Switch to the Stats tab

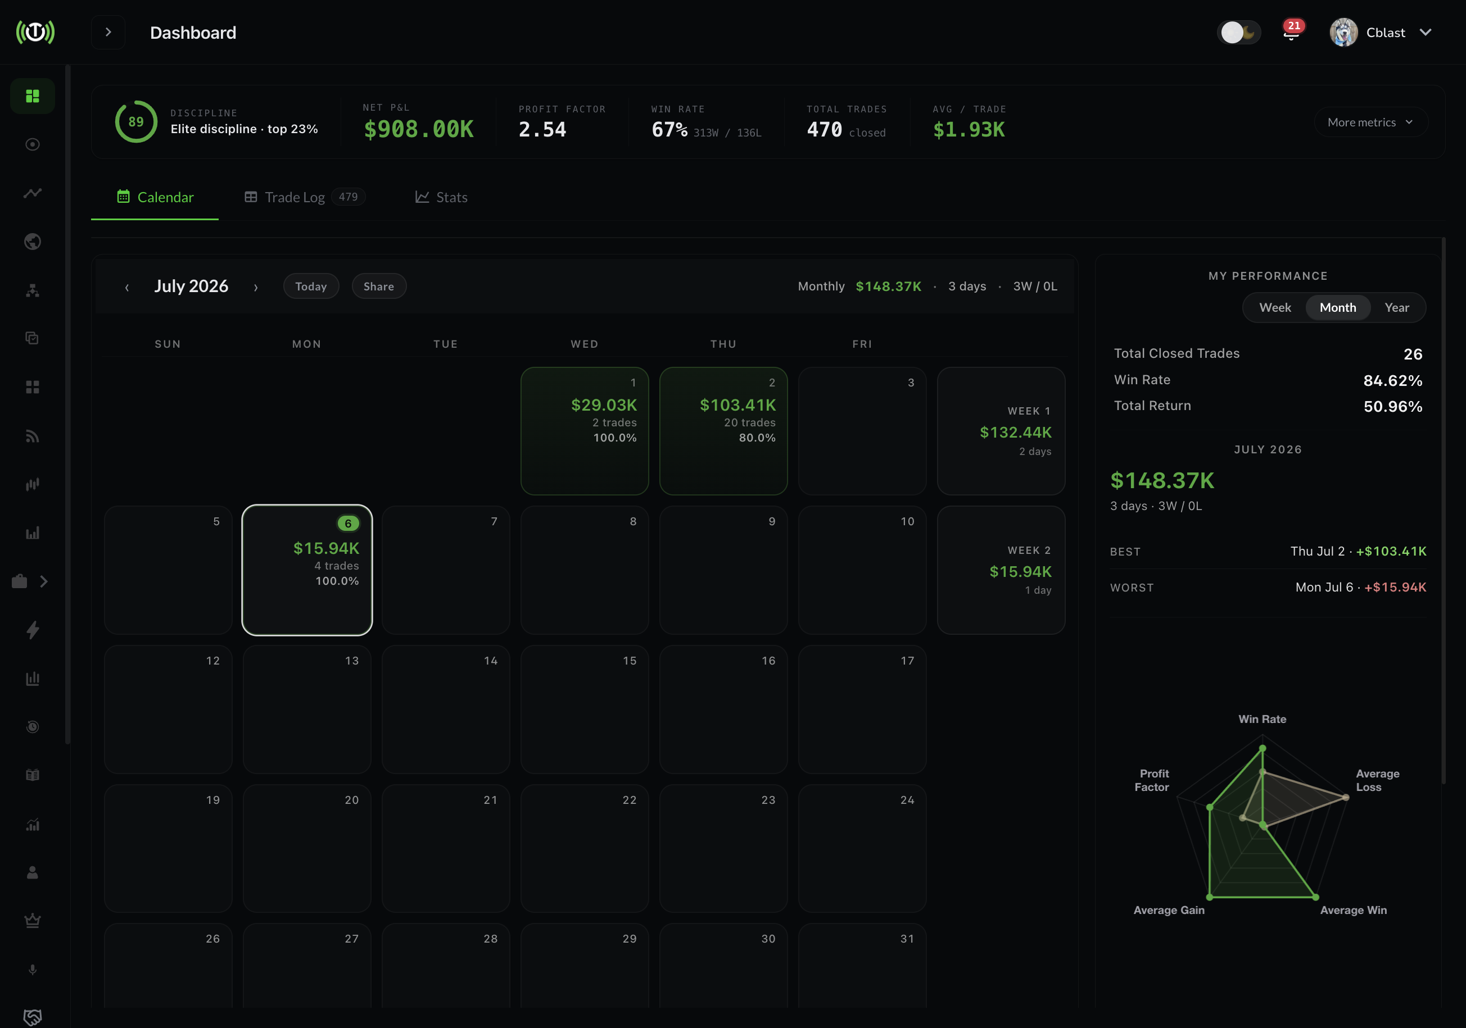click(441, 197)
